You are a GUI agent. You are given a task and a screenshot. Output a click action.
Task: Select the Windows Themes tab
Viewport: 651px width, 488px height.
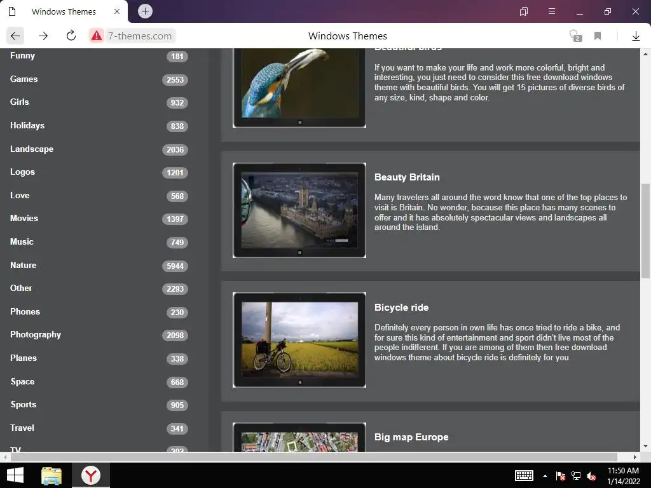coord(64,11)
